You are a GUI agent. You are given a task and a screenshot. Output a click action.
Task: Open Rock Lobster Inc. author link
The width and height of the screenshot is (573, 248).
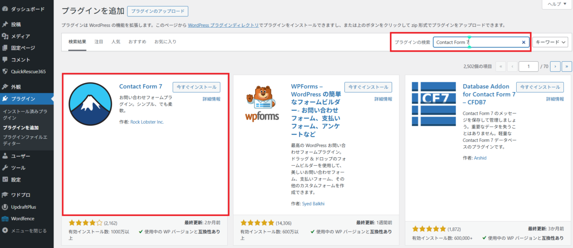(147, 122)
